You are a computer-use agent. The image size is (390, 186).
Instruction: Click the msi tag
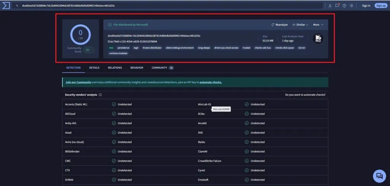111,48
